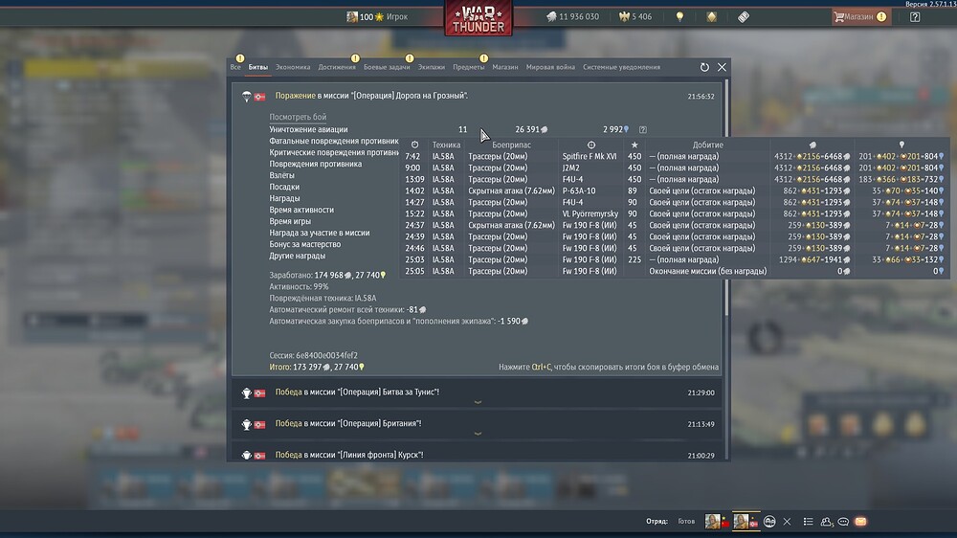Image resolution: width=957 pixels, height=538 pixels.
Task: Click the Боеприпас column header
Action: point(511,145)
